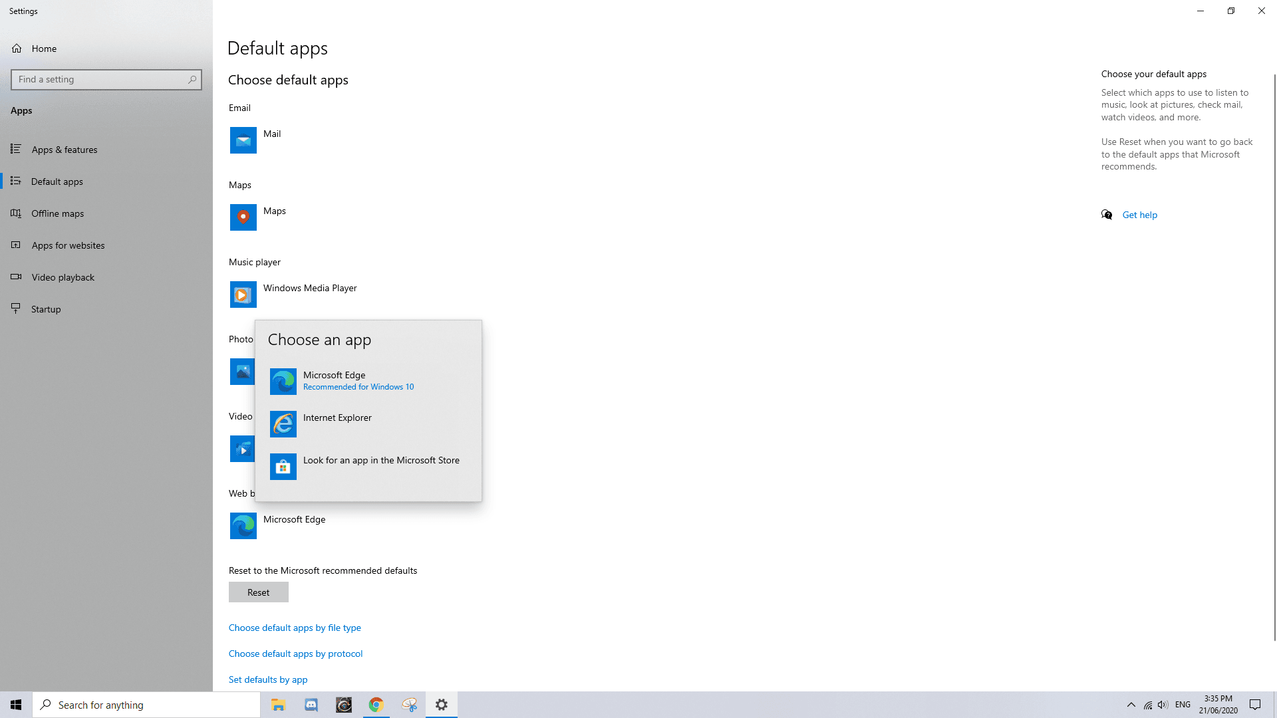Click the Photo viewer app icon
Image resolution: width=1277 pixels, height=718 pixels.
tap(242, 372)
